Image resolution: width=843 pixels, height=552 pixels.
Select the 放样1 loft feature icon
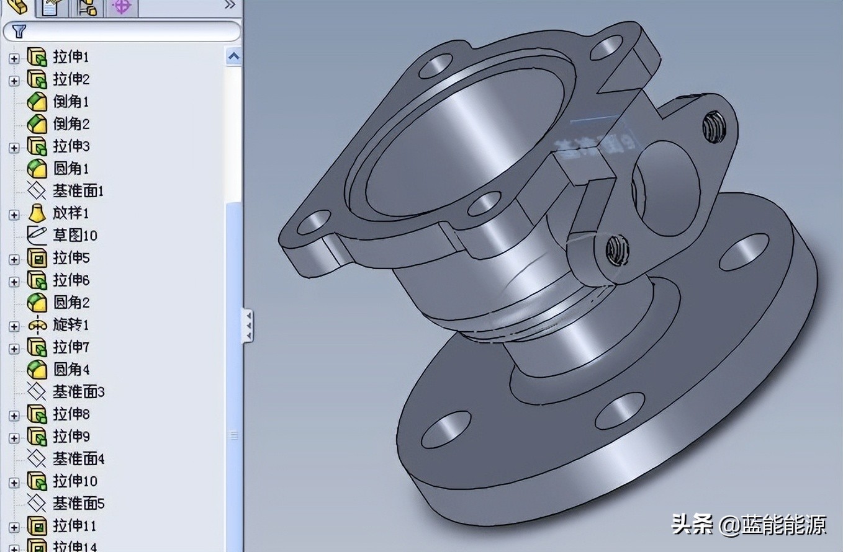(x=37, y=213)
